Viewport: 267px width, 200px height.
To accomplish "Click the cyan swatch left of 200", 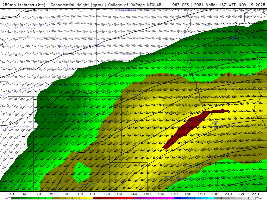I will click(x=211, y=198).
